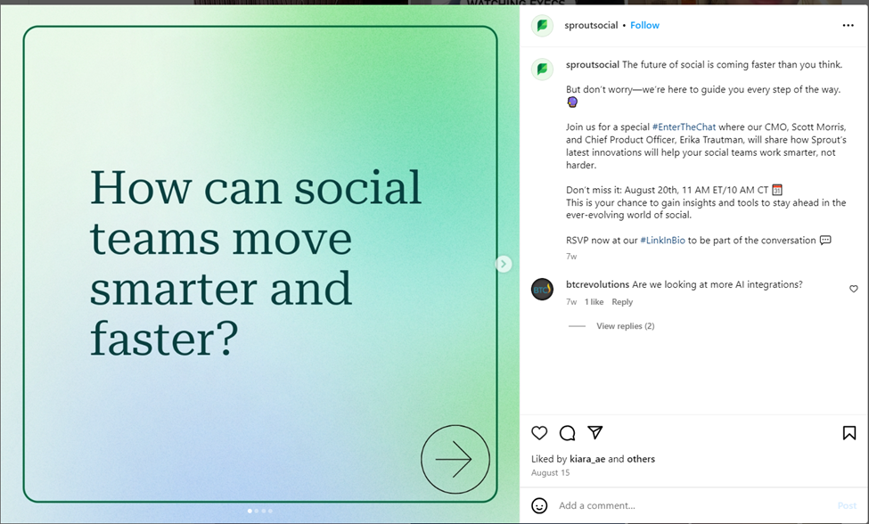Screen dimensions: 869x524
Task: Click the August 15 post date
Action: pyautogui.click(x=550, y=472)
